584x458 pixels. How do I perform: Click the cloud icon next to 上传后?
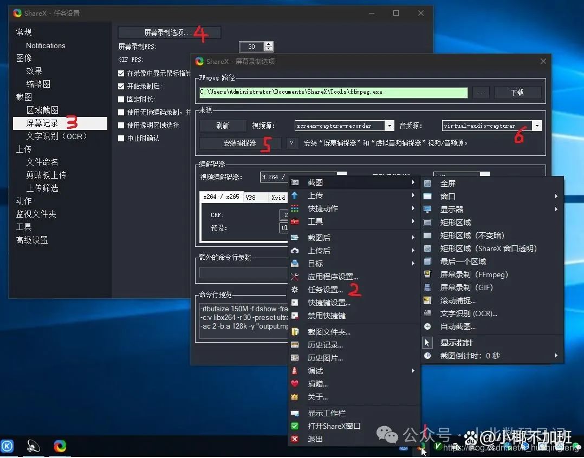point(295,251)
